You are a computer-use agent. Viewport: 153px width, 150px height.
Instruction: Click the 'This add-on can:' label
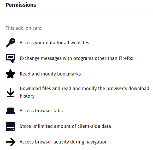click(23, 28)
